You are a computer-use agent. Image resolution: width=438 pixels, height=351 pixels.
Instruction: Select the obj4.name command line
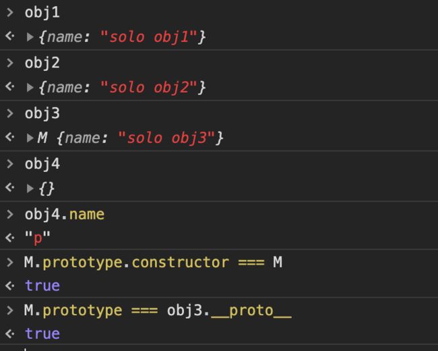(x=65, y=215)
